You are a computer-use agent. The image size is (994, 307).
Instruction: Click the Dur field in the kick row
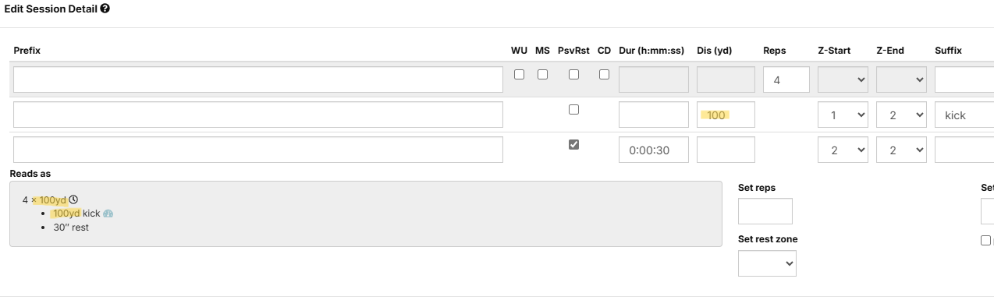[654, 115]
